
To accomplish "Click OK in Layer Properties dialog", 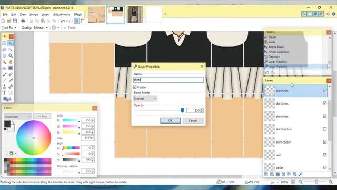I will tap(171, 120).
